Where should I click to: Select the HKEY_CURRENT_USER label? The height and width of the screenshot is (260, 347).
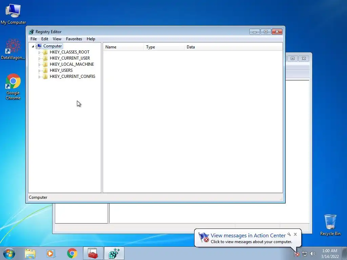(70, 58)
